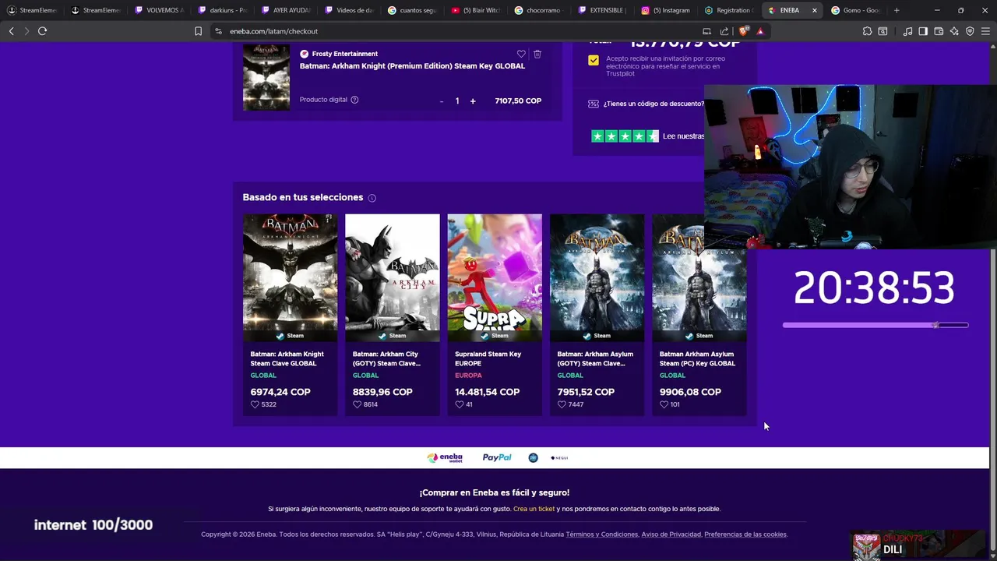Viewport: 997px width, 561px height.
Task: Delete the cart item using the trash icon
Action: click(x=537, y=54)
